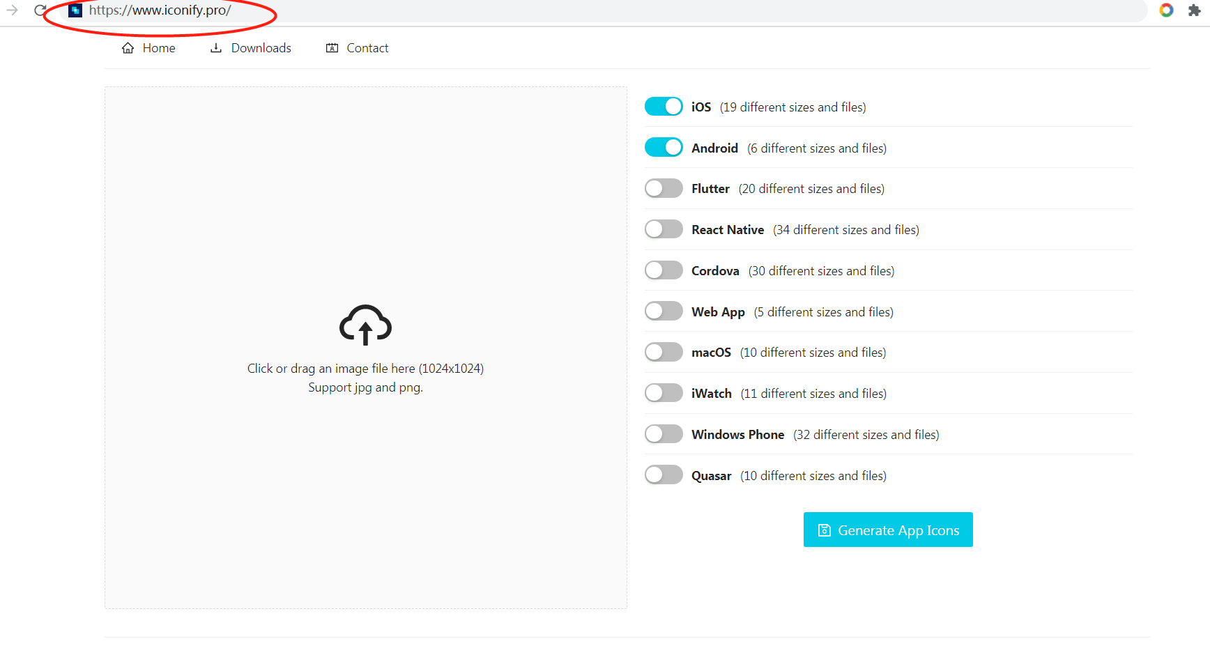The width and height of the screenshot is (1210, 648).
Task: Click the React Native label
Action: pos(728,230)
